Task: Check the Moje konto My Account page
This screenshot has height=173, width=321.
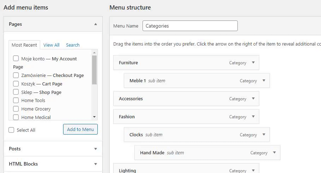Action: point(16,59)
